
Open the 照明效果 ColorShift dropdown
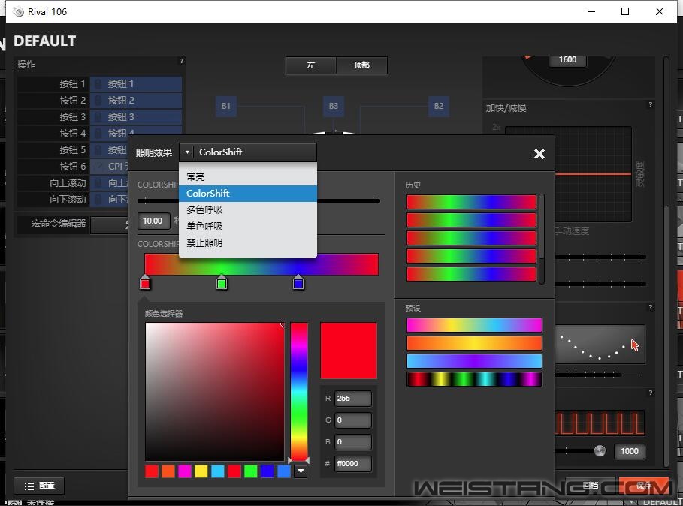click(x=248, y=152)
